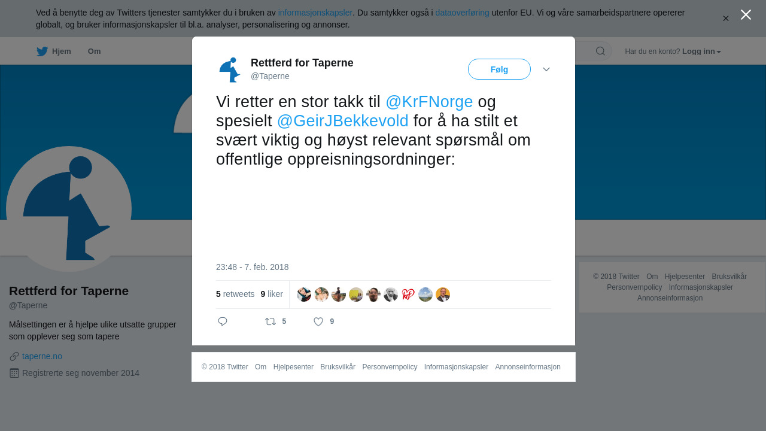
Task: Retweet the Taperne tweet
Action: [270, 321]
